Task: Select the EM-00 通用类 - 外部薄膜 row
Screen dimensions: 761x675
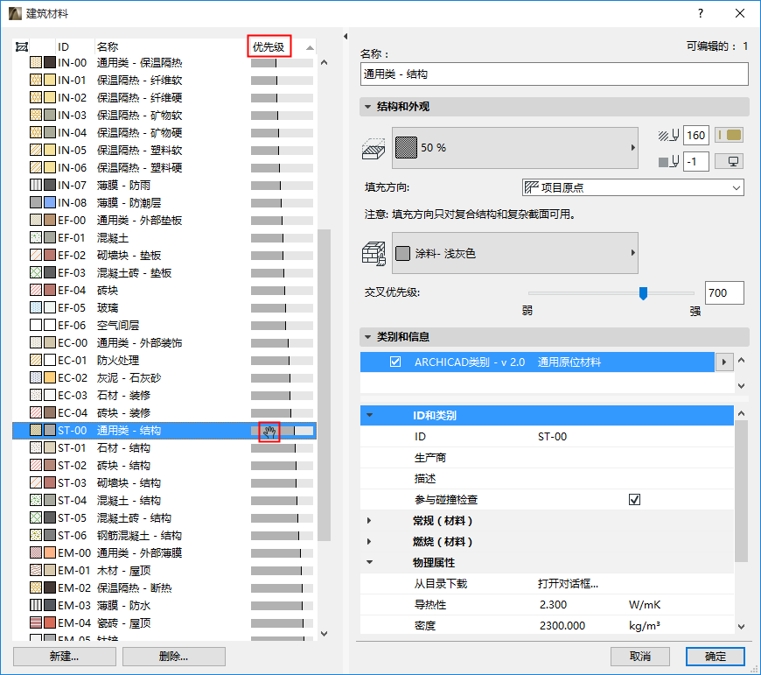Action: (164, 552)
